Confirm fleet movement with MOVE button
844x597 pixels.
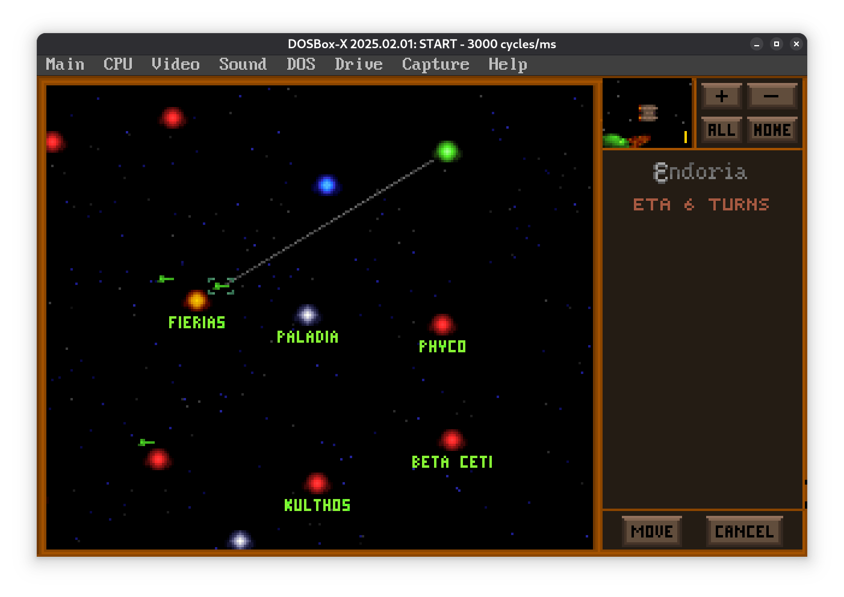tap(652, 531)
